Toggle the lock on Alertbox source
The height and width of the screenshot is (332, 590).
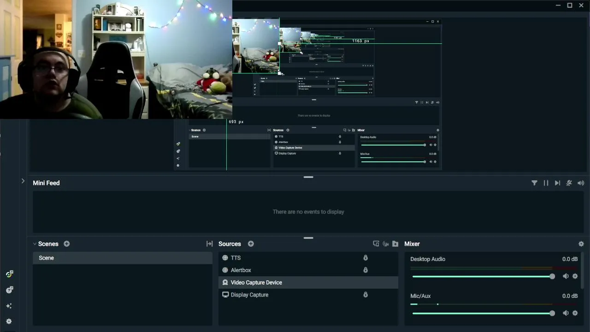click(366, 270)
